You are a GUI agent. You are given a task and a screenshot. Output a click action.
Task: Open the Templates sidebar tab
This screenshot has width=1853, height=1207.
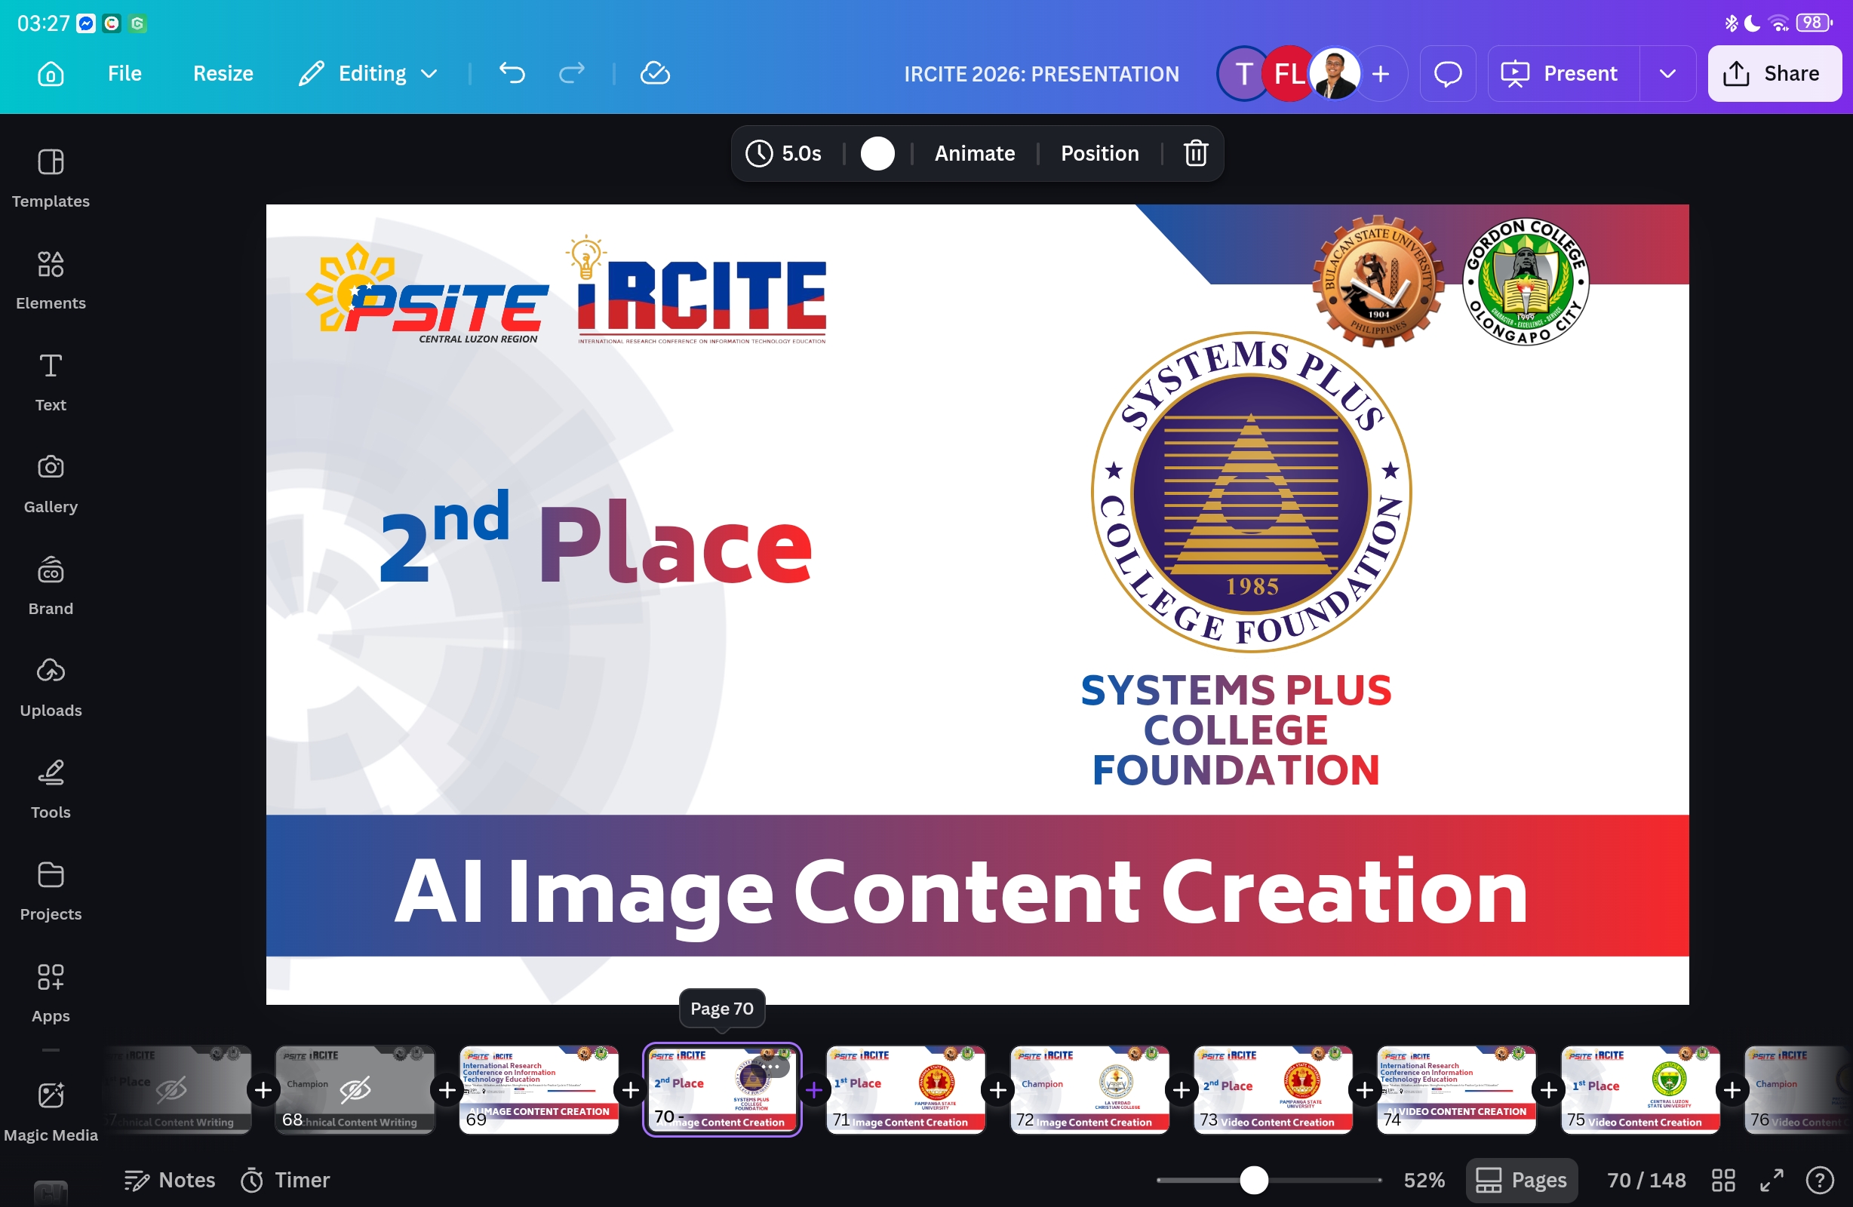click(51, 177)
